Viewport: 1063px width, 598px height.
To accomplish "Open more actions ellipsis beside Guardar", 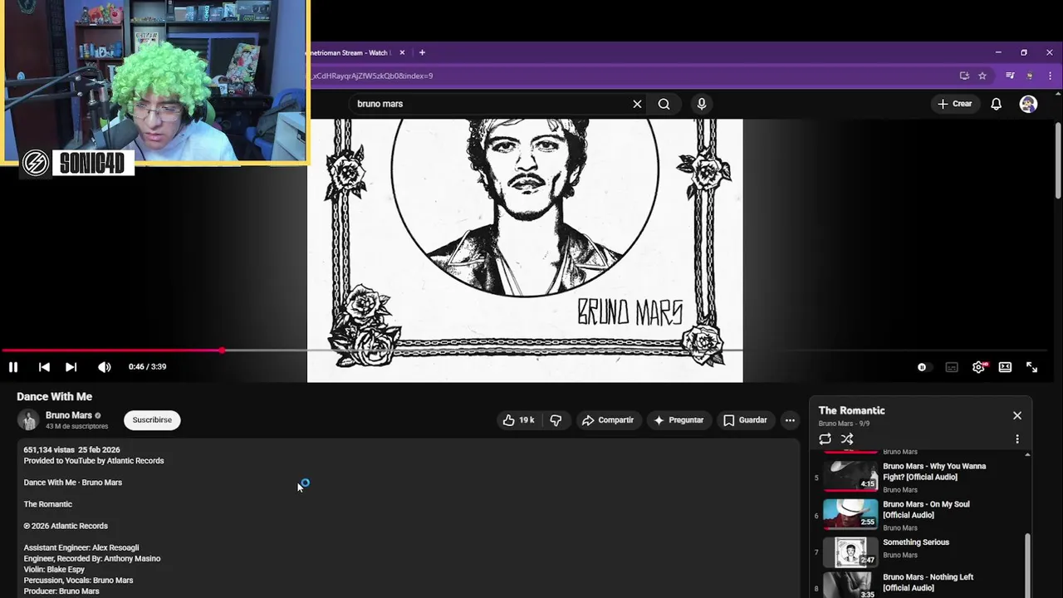I will 790,420.
